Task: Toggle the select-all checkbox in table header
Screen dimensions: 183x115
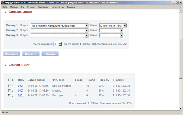Action: (9, 80)
